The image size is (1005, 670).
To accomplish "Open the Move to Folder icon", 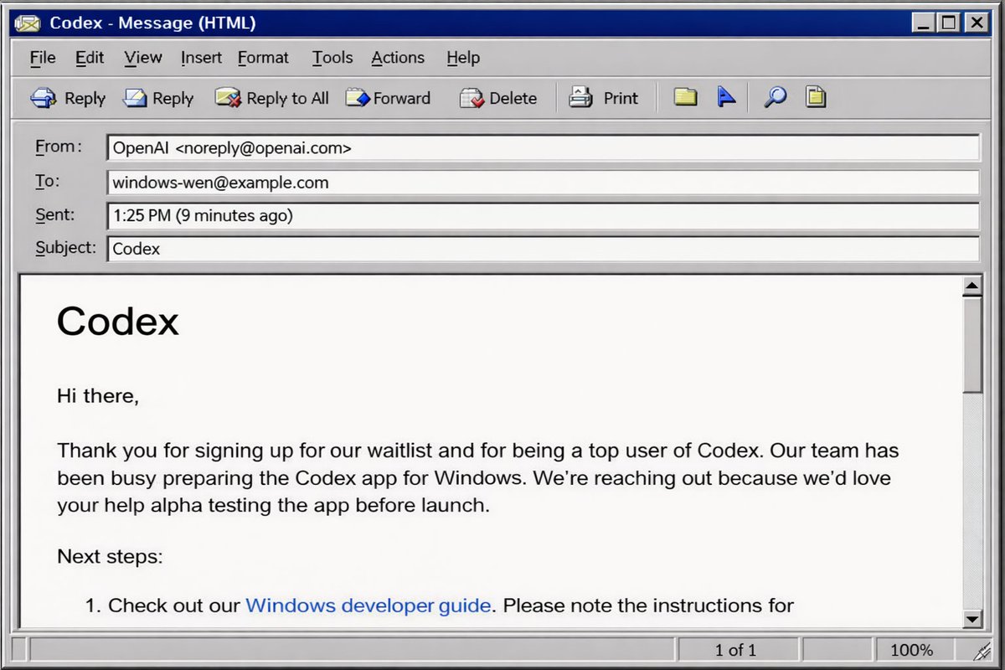I will 684,97.
